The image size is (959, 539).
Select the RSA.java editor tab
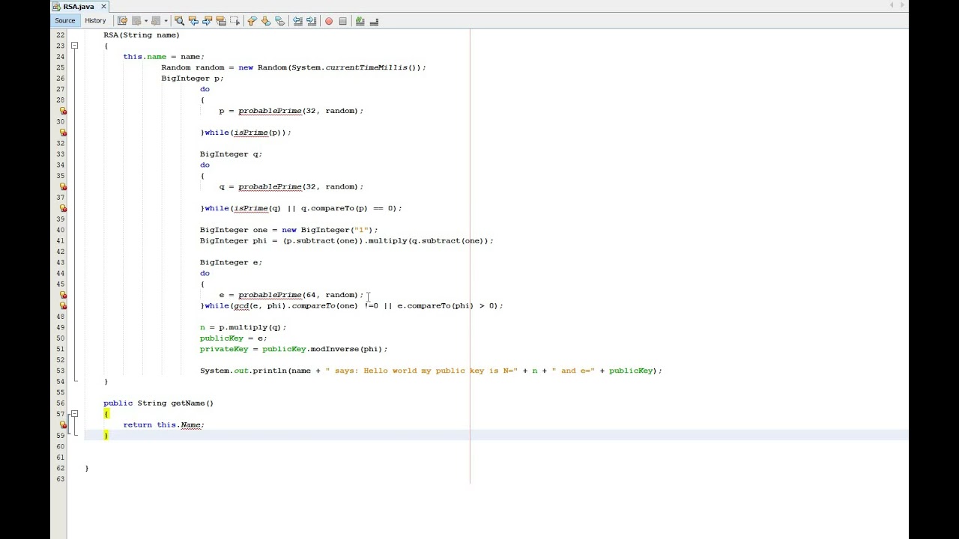click(79, 6)
